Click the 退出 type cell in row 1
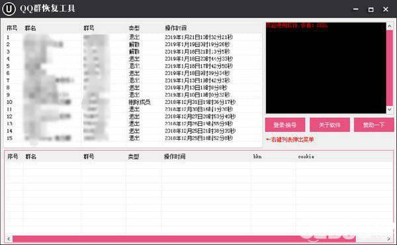The image size is (397, 245). click(x=134, y=37)
